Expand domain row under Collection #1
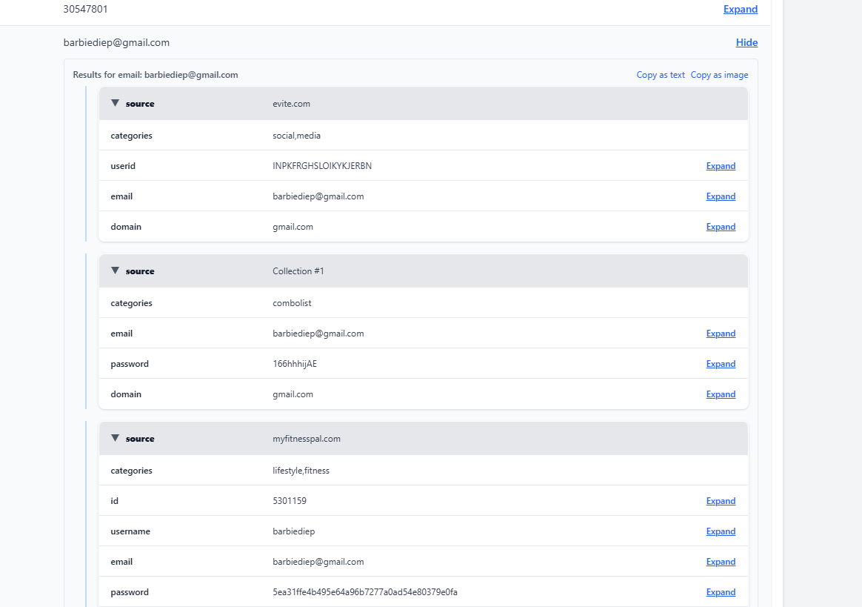 [721, 394]
